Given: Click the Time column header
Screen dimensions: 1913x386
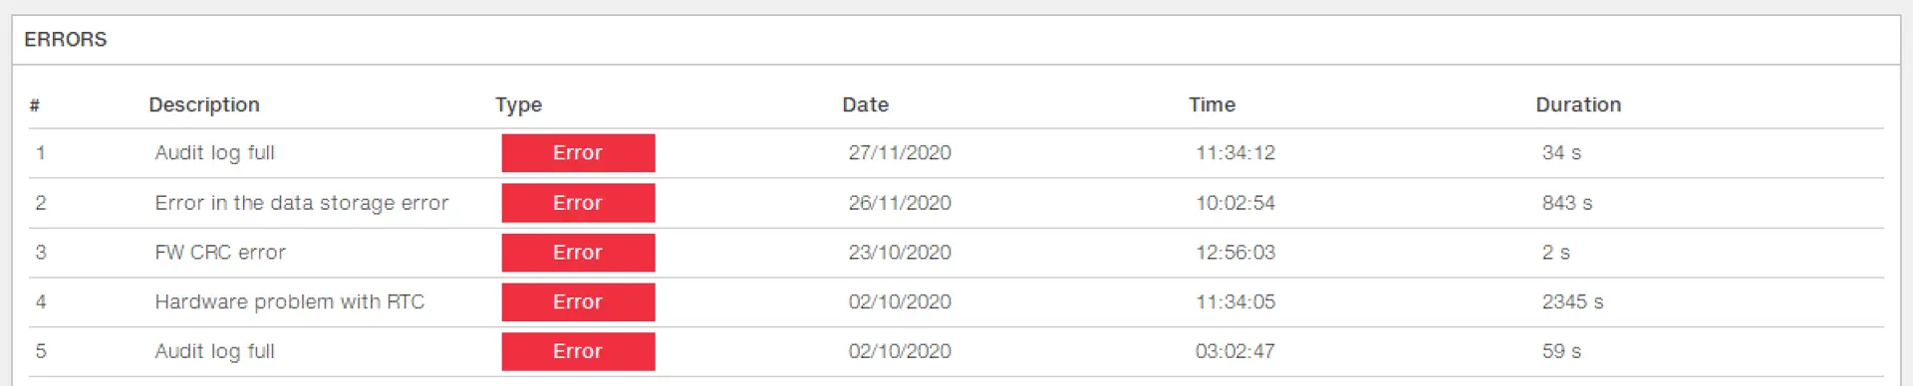Looking at the screenshot, I should (1212, 104).
